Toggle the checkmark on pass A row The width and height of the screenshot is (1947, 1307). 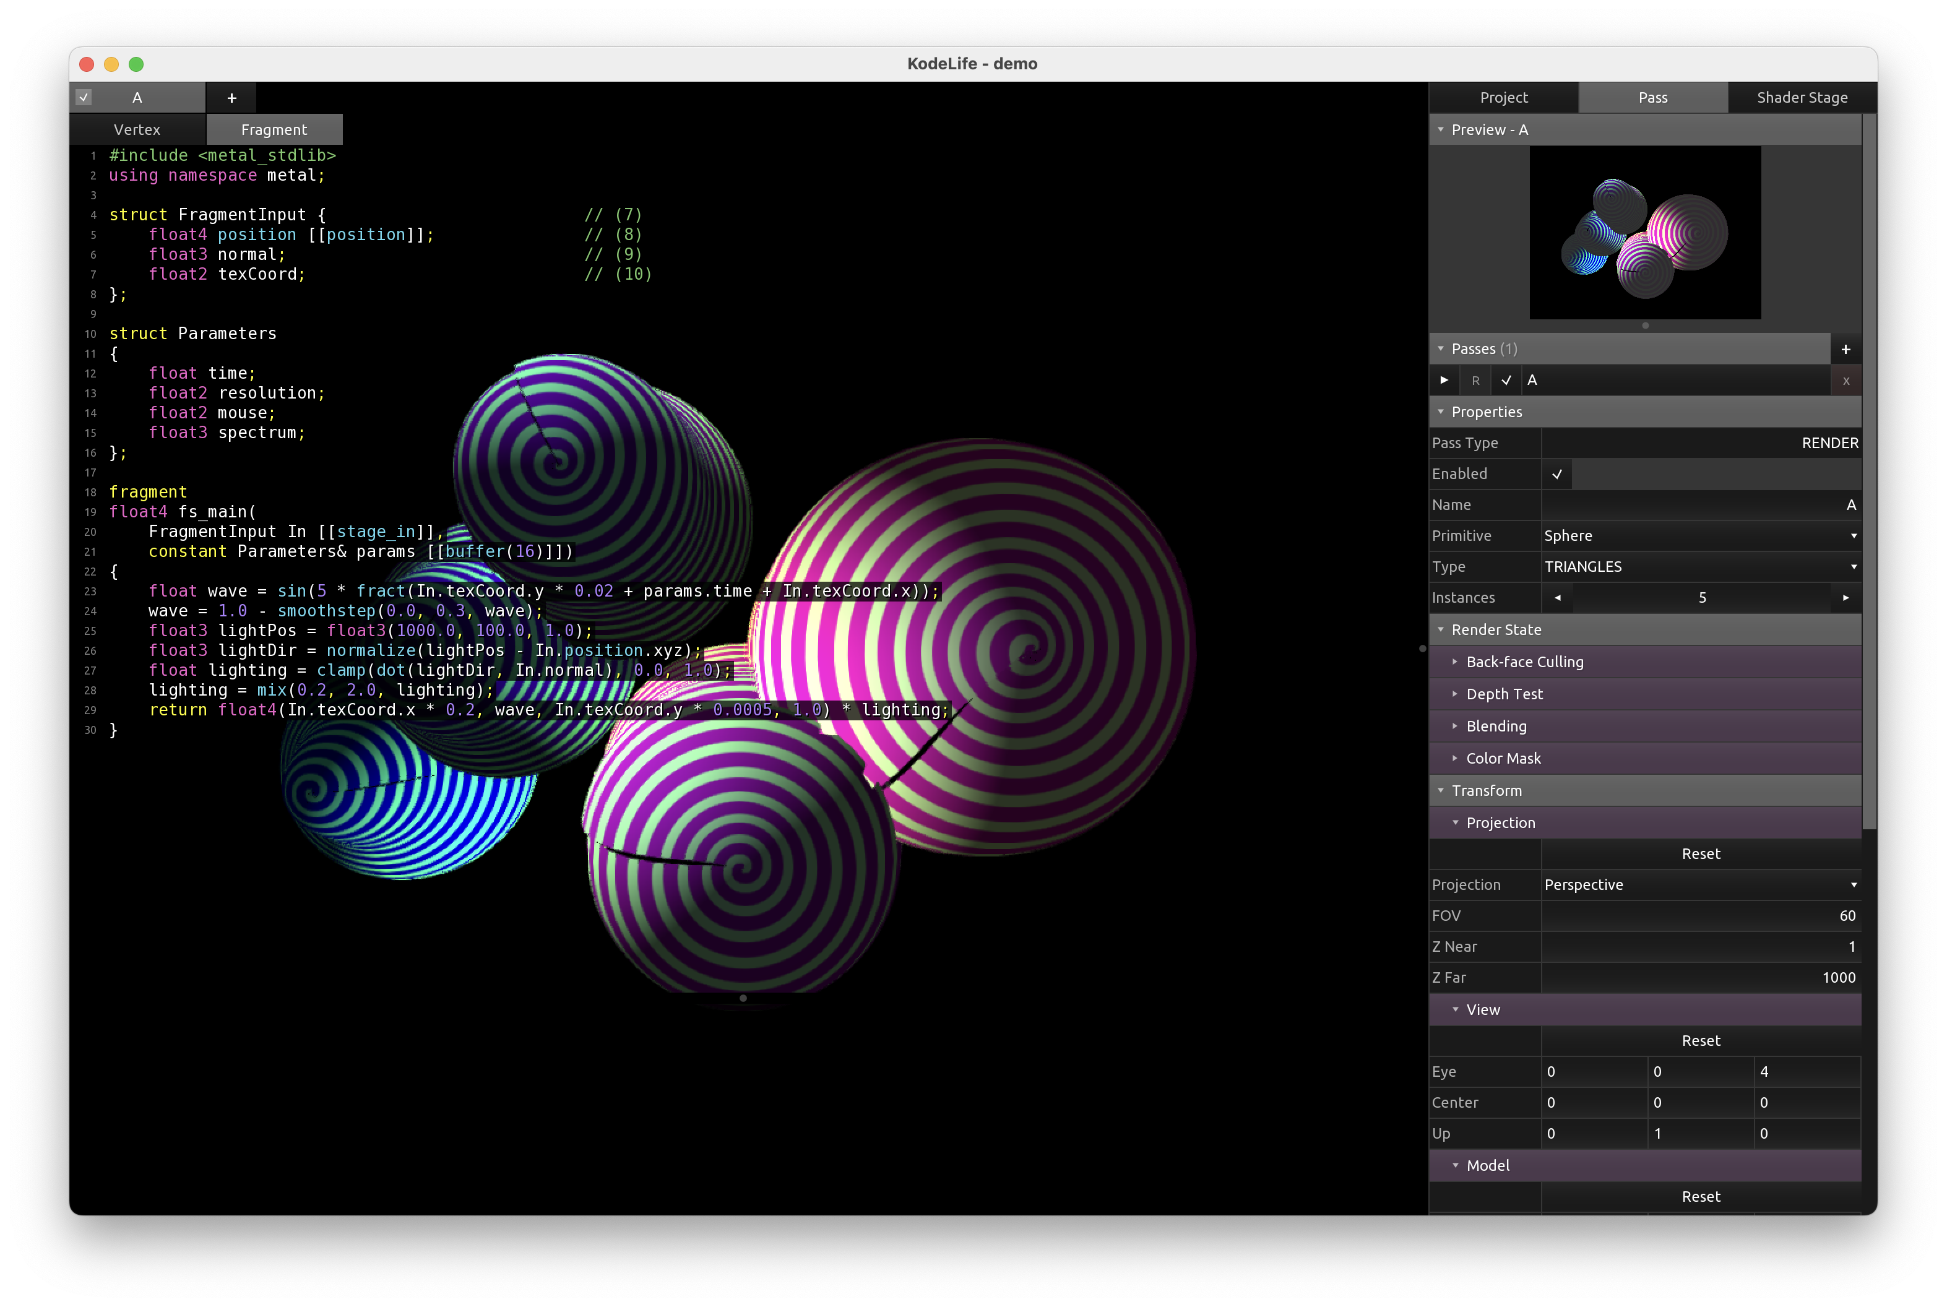pyautogui.click(x=1506, y=380)
